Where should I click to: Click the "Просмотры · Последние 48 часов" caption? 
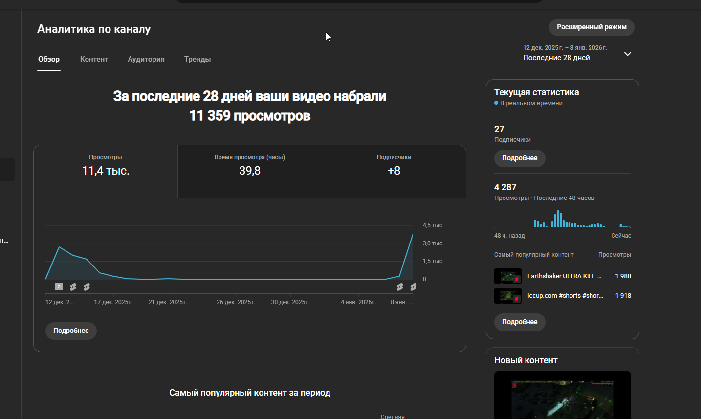(545, 198)
